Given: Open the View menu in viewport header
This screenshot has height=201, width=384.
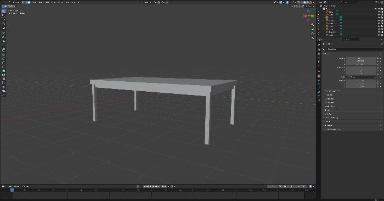Looking at the screenshot, I should (x=34, y=2).
